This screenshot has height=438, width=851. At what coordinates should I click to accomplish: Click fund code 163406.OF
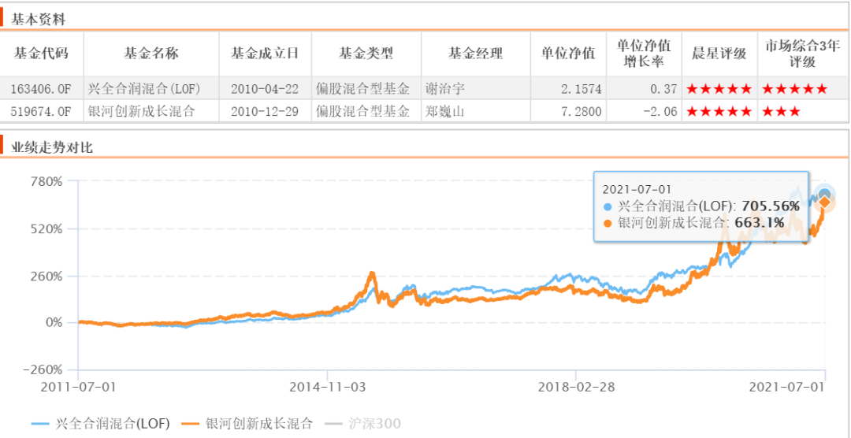(42, 88)
